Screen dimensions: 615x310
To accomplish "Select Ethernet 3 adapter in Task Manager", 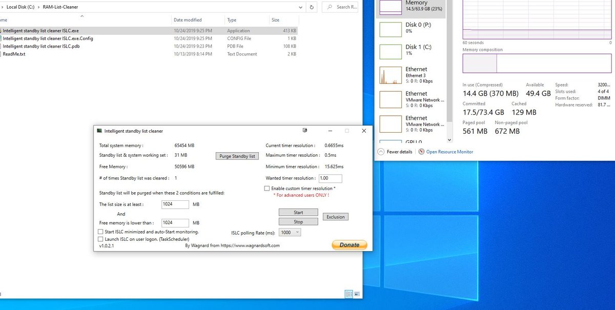I will (x=411, y=75).
